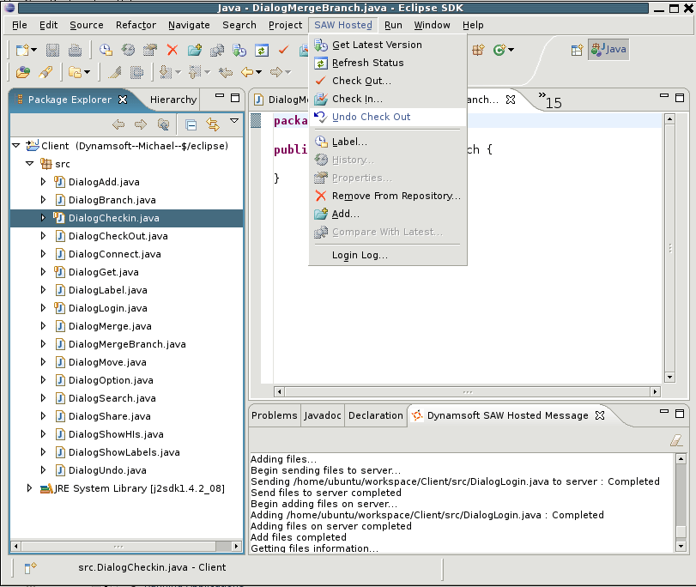Select DialogMerge.java in the tree
696x587 pixels.
click(x=110, y=326)
